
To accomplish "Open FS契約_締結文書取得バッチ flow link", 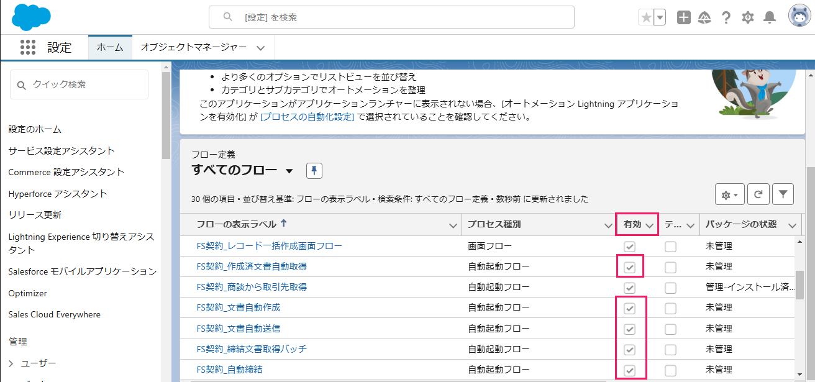I will tap(252, 348).
